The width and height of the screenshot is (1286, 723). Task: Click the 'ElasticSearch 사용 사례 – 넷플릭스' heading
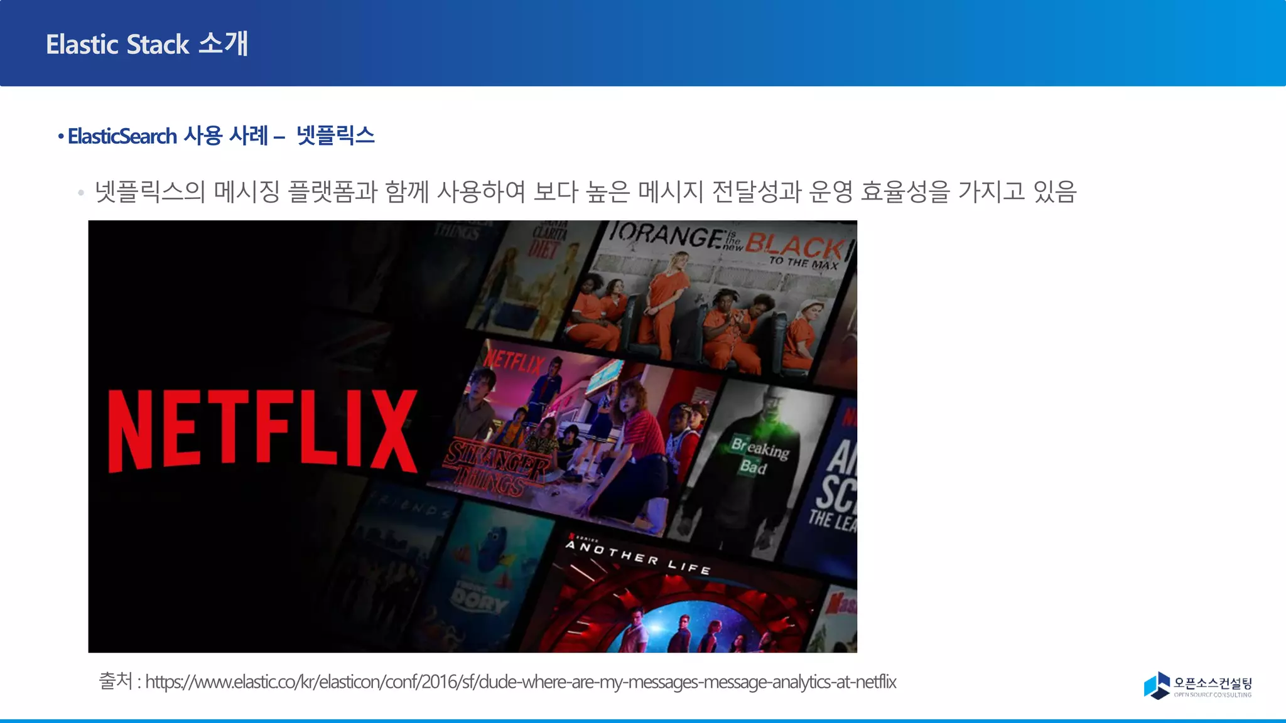[221, 136]
